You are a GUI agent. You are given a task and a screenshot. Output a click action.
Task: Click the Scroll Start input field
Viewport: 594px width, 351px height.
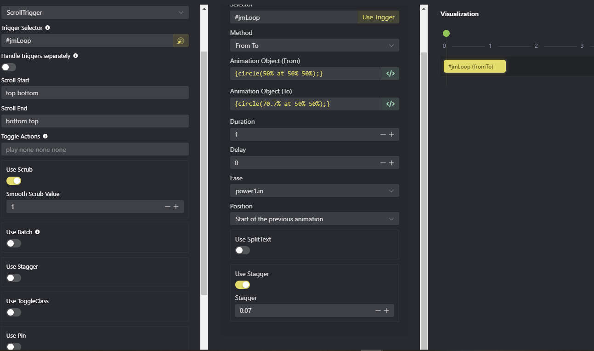[95, 93]
